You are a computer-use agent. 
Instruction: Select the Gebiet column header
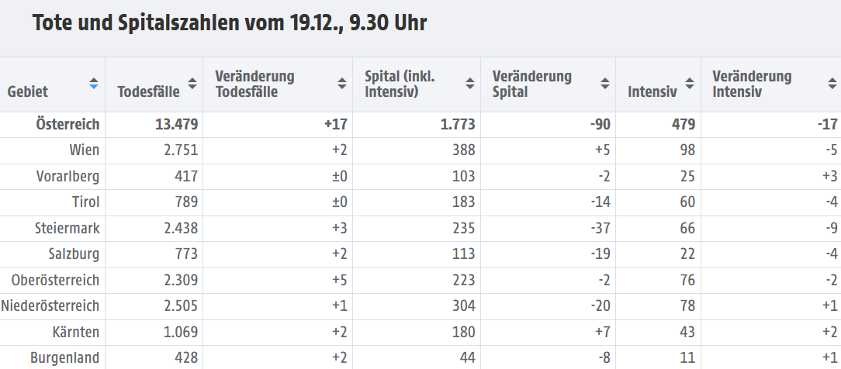click(x=28, y=91)
